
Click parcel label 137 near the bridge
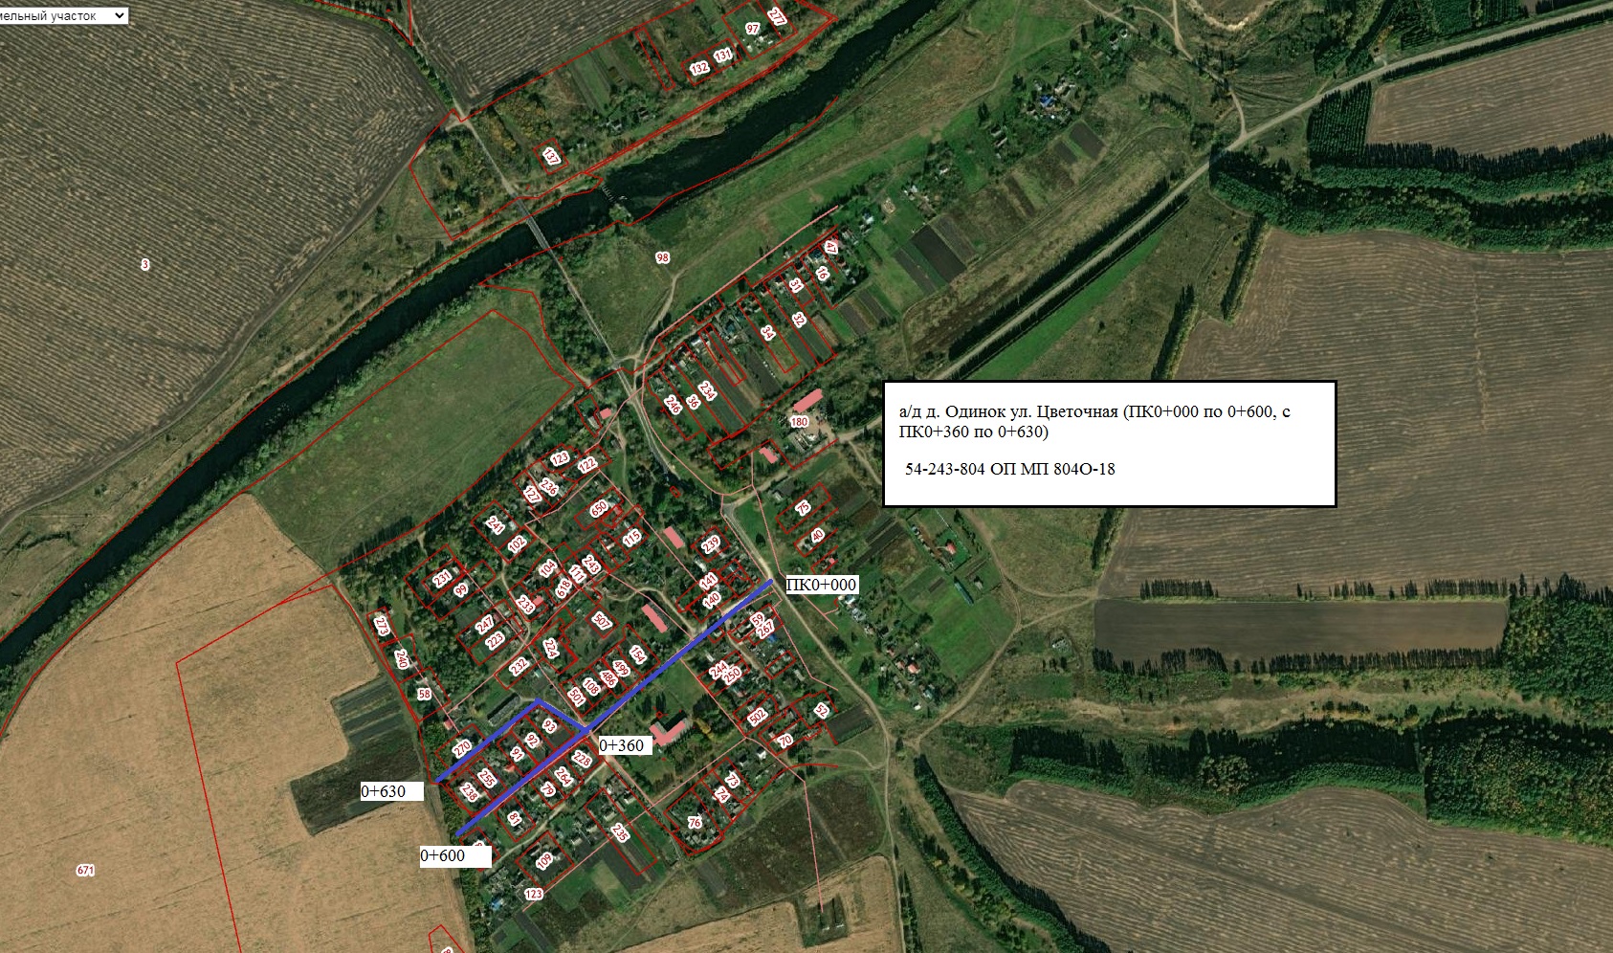[551, 156]
